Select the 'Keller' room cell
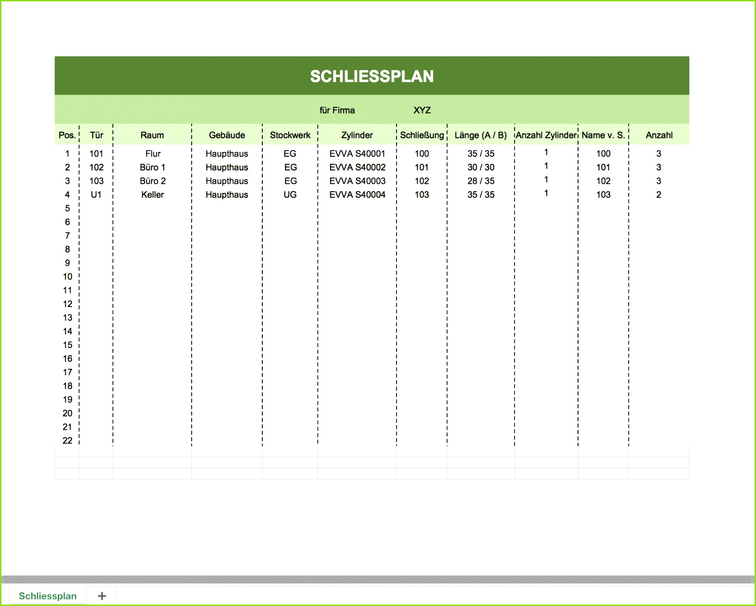 [x=152, y=194]
